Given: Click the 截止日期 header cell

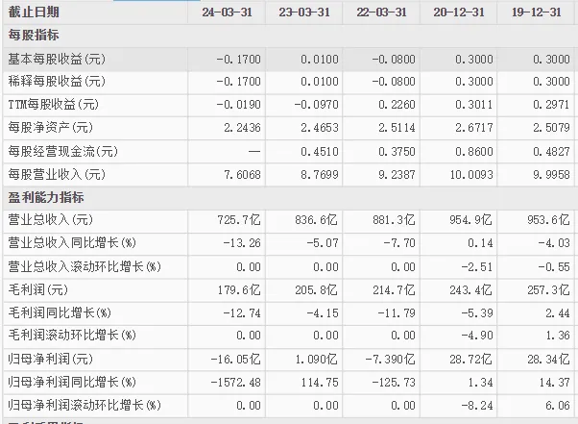Looking at the screenshot, I should click(x=33, y=12).
